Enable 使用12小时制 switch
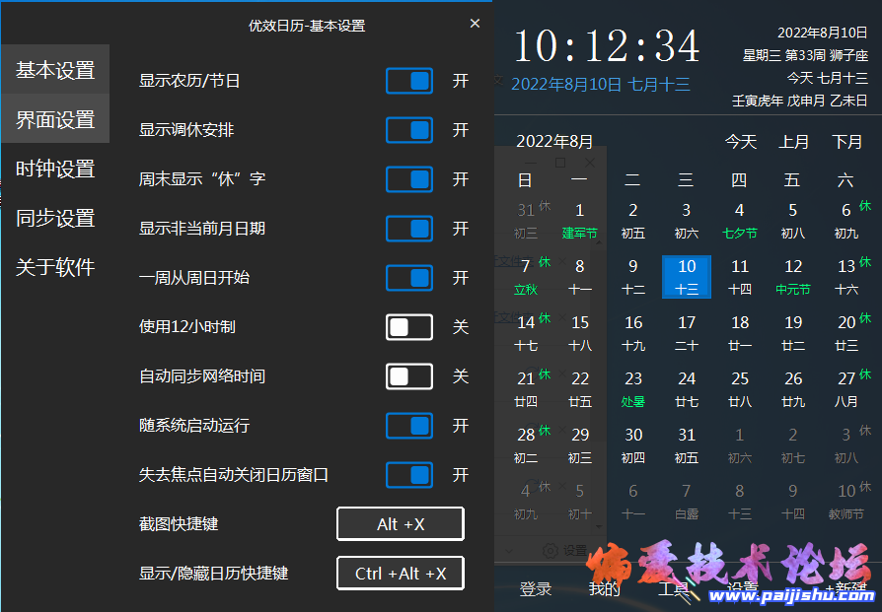 click(x=409, y=327)
